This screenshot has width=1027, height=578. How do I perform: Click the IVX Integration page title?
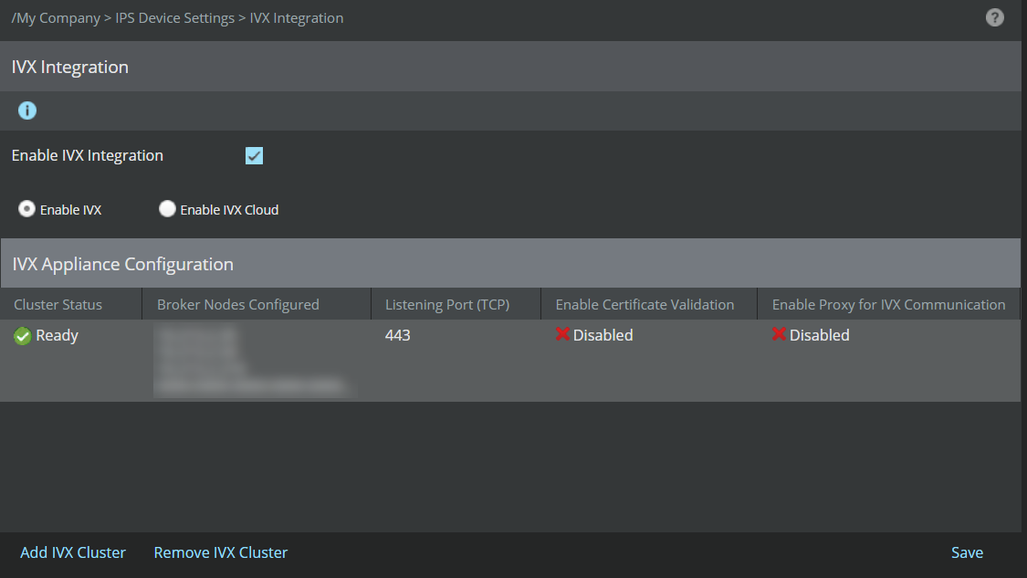(x=69, y=67)
